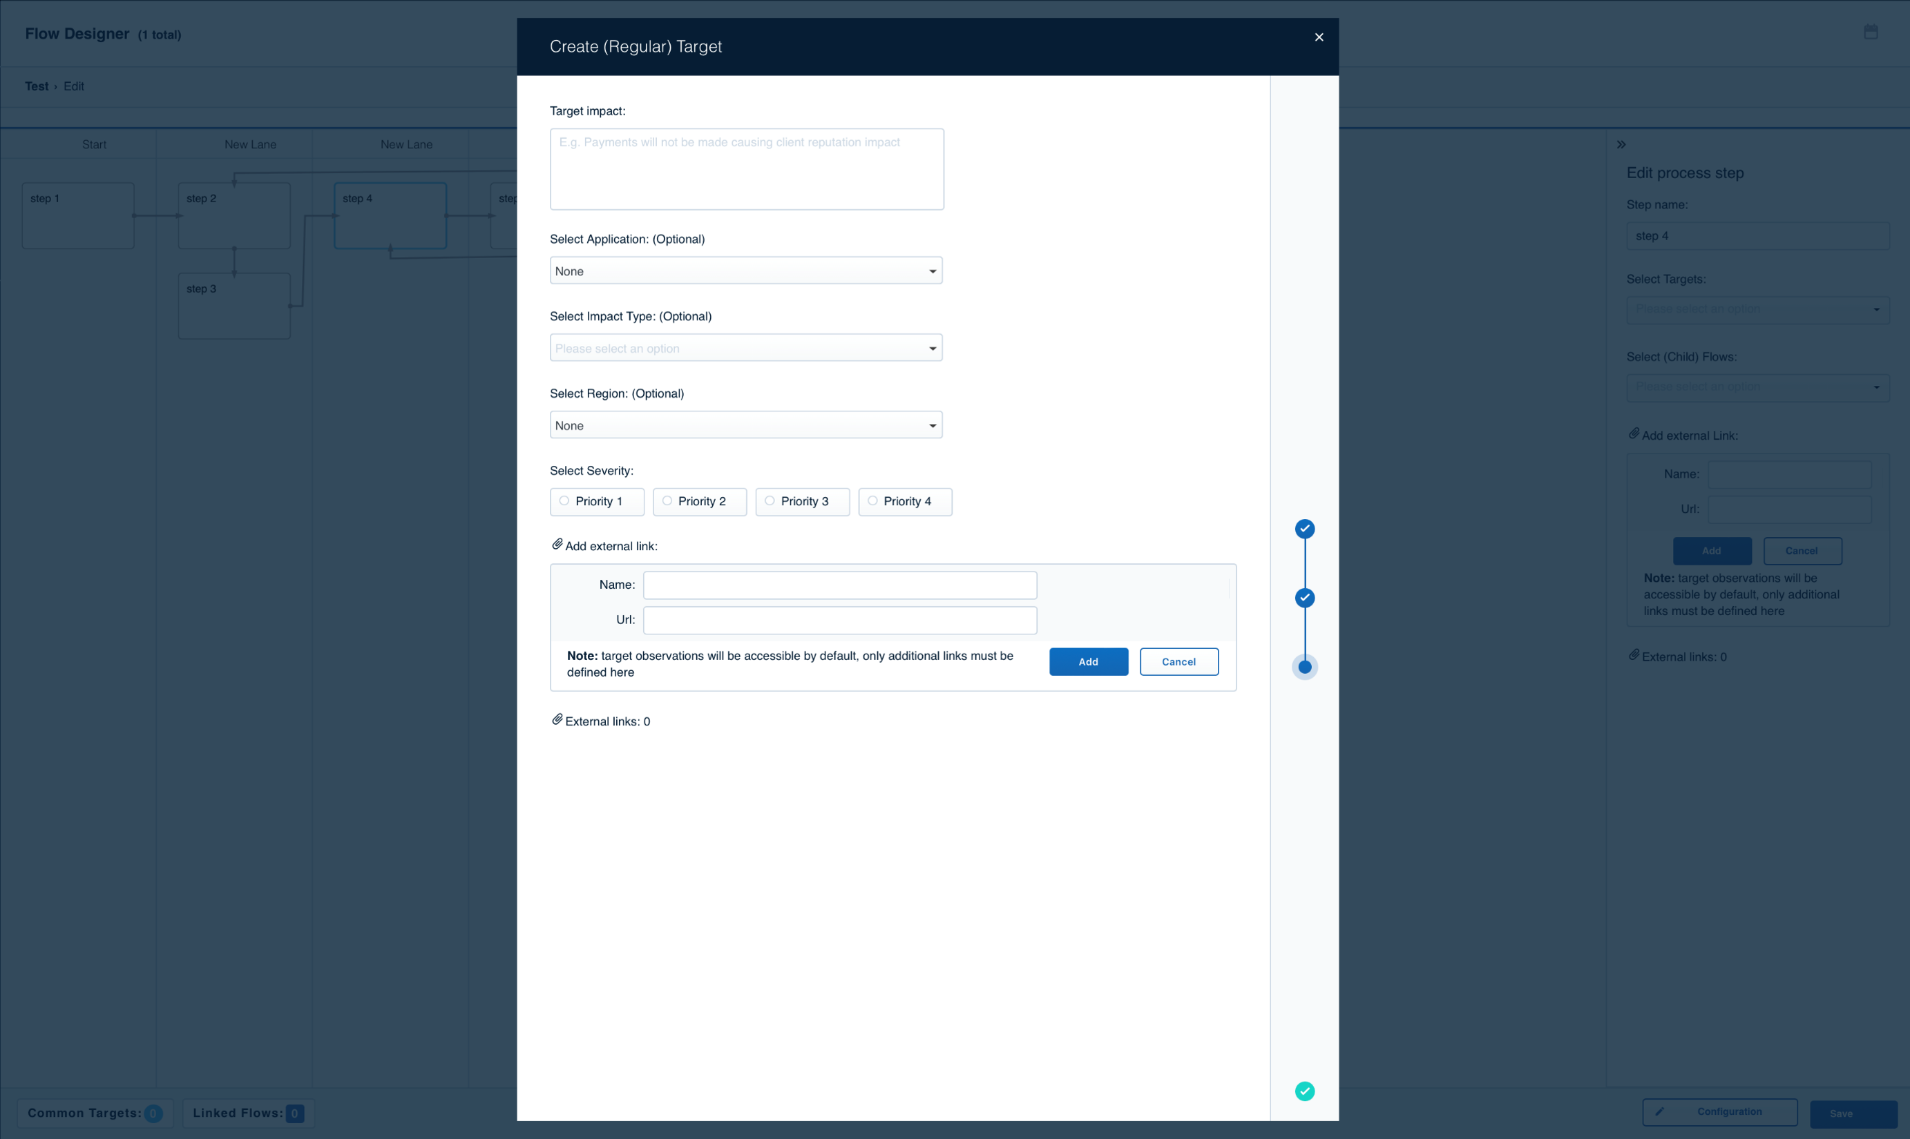Open the Select Application dropdown

coord(746,271)
